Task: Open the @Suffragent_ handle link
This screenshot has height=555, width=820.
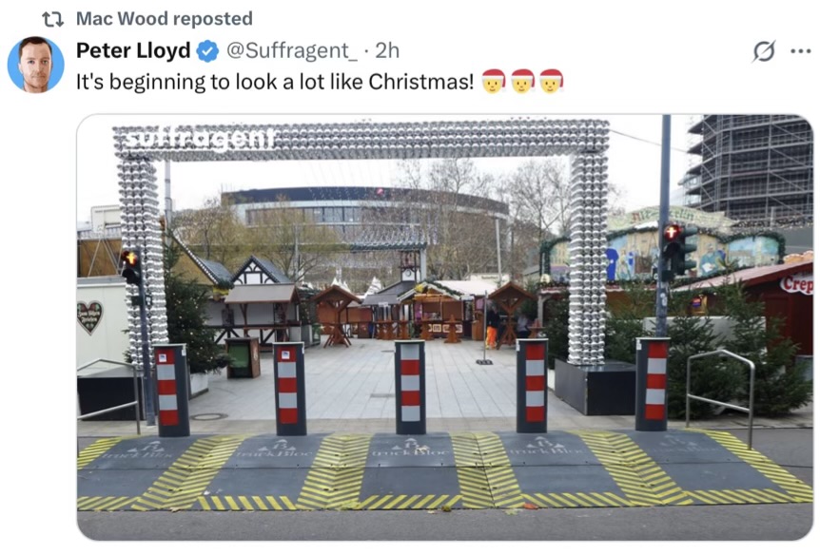Action: [x=292, y=50]
